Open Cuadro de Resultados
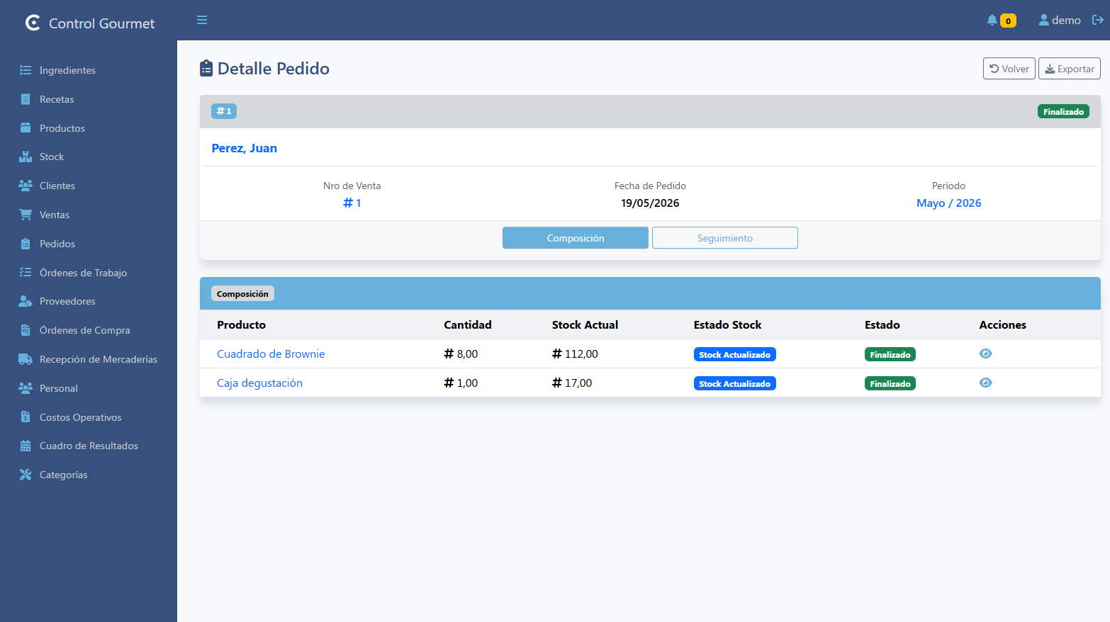The width and height of the screenshot is (1110, 622). click(89, 446)
